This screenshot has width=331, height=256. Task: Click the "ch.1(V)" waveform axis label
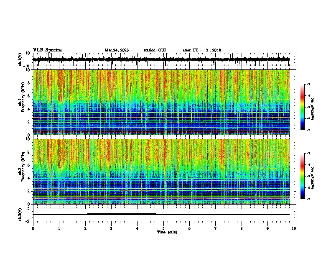point(20,59)
